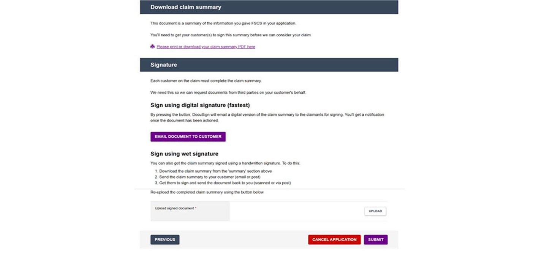Image resolution: width=547 pixels, height=253 pixels.
Task: Select the Download claim summary section header
Action: [x=269, y=7]
